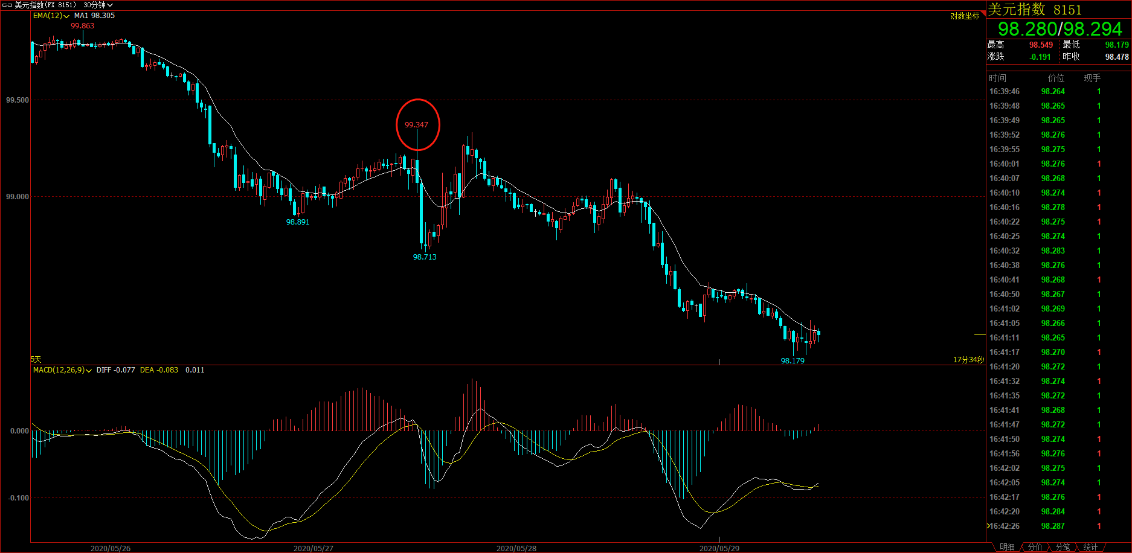Click the 98.891 low price label
The image size is (1132, 553).
pyautogui.click(x=298, y=222)
